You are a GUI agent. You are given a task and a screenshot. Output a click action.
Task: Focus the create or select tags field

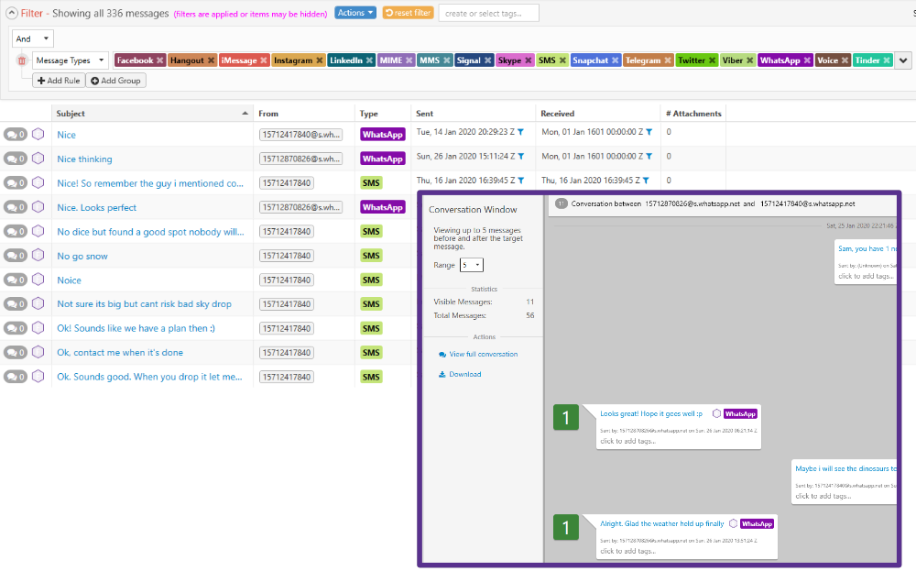click(x=488, y=13)
